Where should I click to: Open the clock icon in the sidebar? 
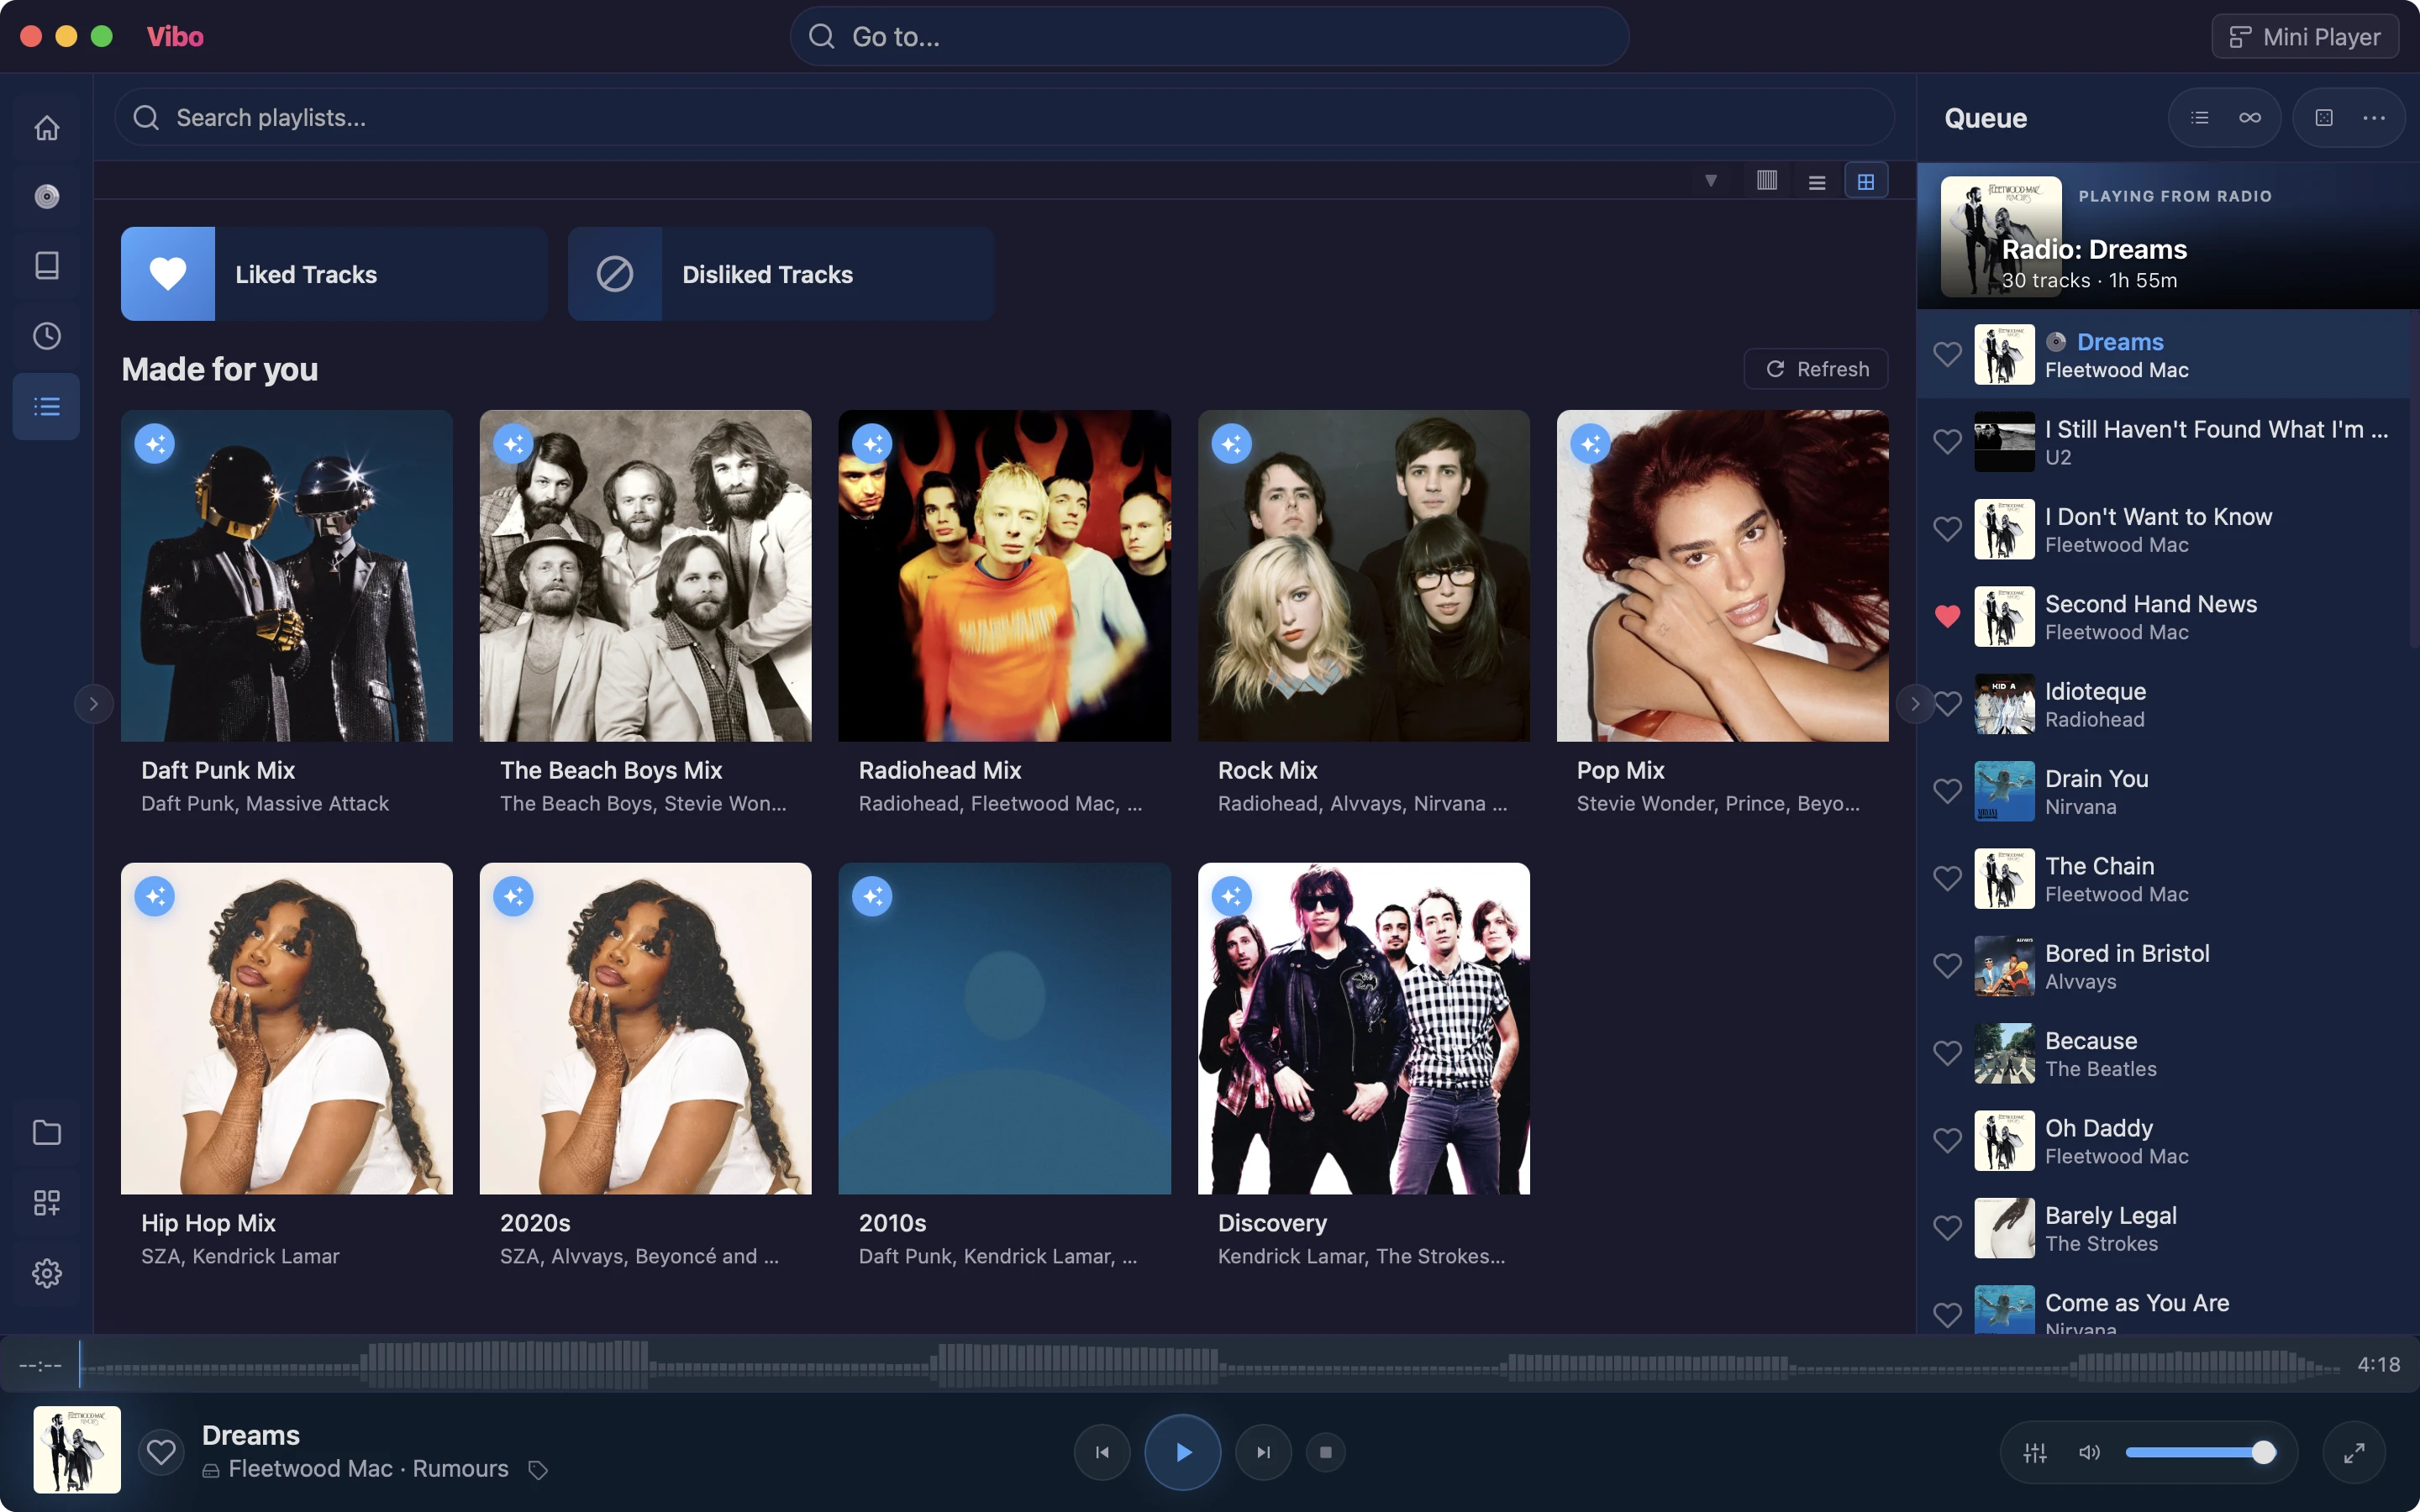[47, 336]
